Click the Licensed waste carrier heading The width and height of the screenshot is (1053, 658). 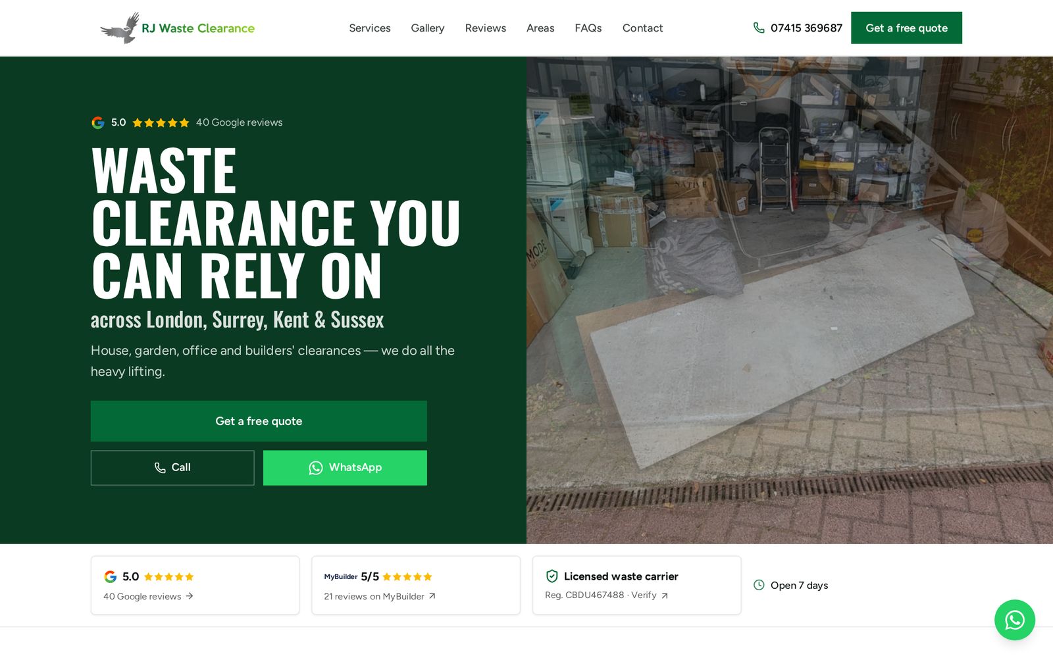point(621,576)
